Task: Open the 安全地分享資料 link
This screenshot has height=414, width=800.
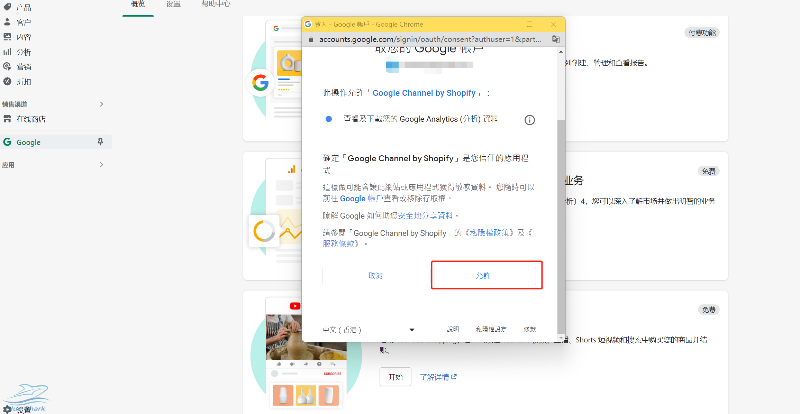Action: (x=425, y=215)
